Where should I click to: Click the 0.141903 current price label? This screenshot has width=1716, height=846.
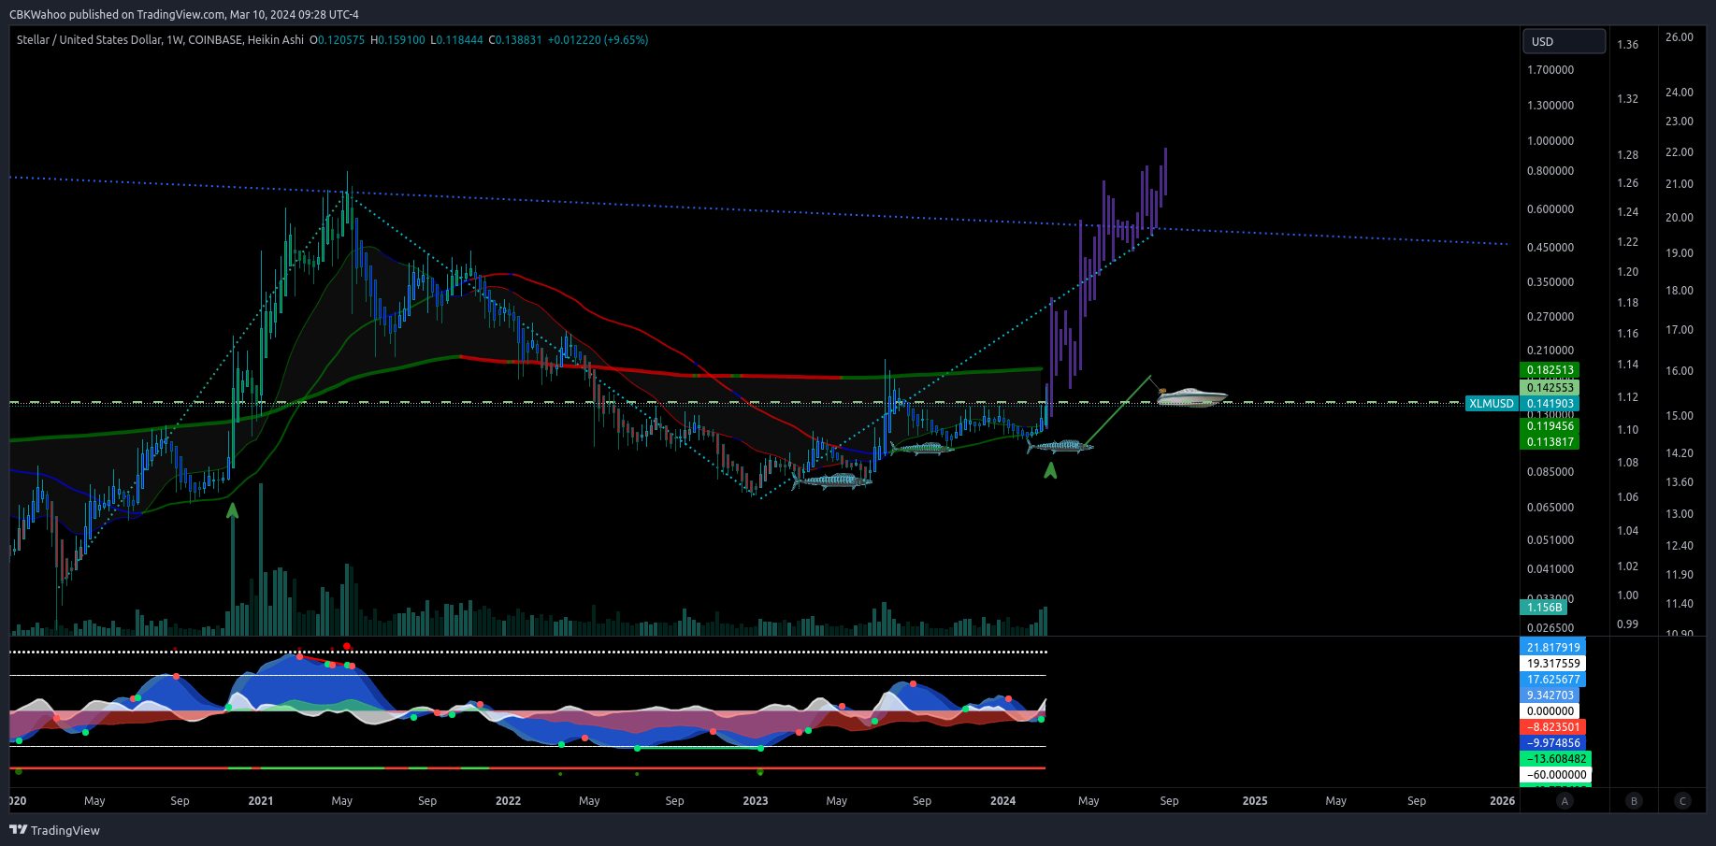[x=1550, y=404]
